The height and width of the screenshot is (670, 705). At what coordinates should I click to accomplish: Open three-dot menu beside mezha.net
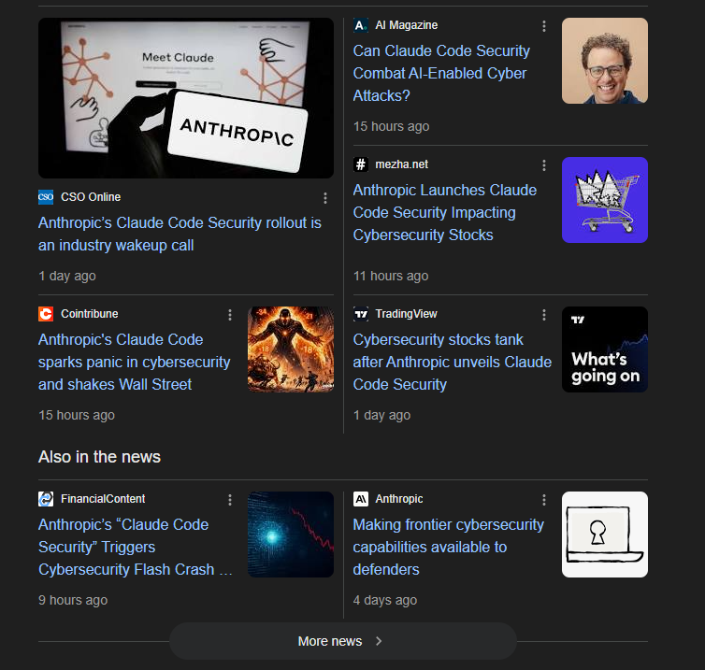pos(544,165)
